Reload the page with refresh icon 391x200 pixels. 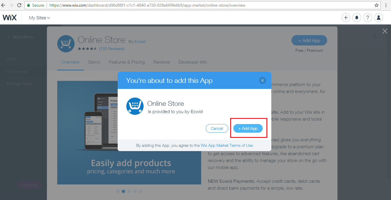point(19,5)
